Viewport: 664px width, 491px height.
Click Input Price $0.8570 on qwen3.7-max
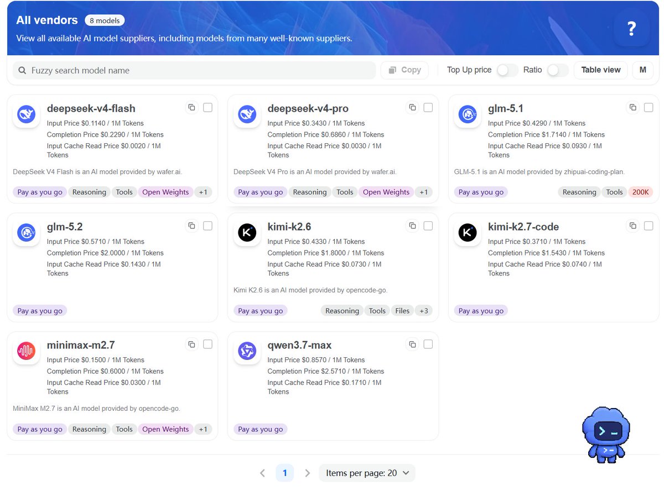click(x=316, y=360)
